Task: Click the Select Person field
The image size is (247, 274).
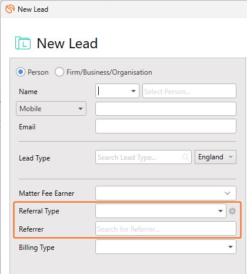Action: point(189,91)
